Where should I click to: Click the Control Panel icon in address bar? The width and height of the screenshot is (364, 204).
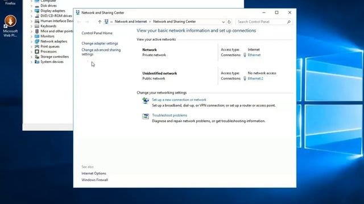pos(106,22)
